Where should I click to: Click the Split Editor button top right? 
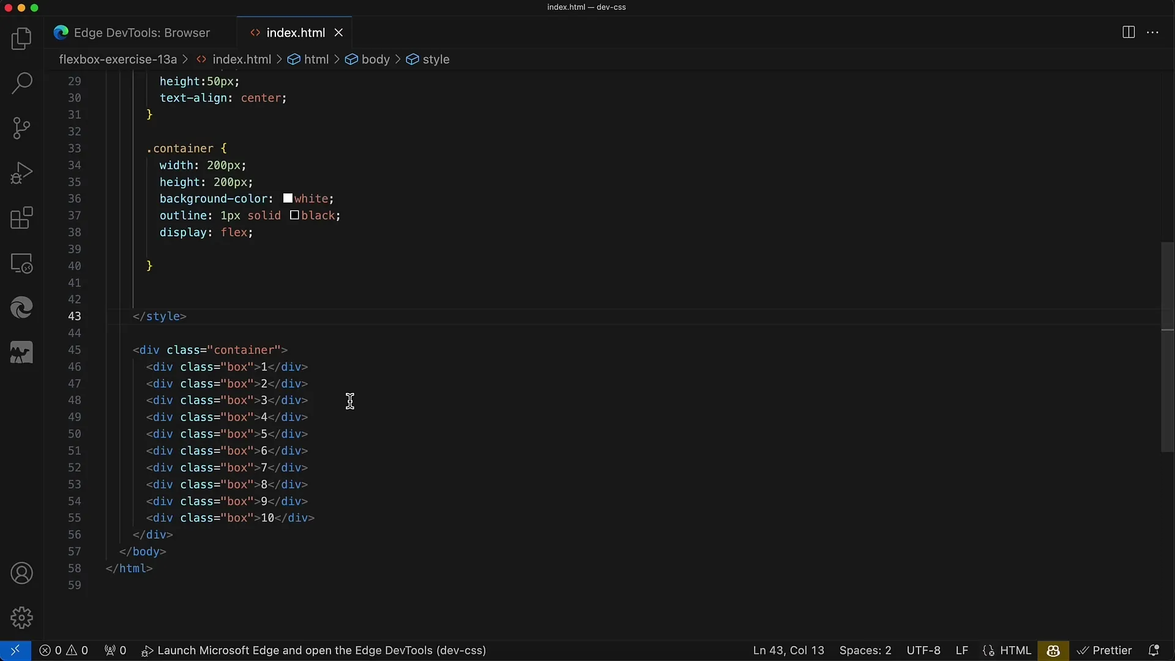pyautogui.click(x=1129, y=32)
